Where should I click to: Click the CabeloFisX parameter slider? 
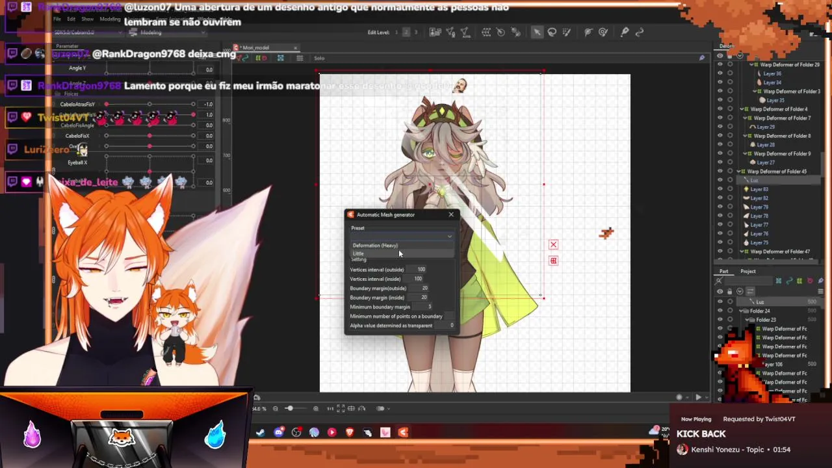point(149,136)
